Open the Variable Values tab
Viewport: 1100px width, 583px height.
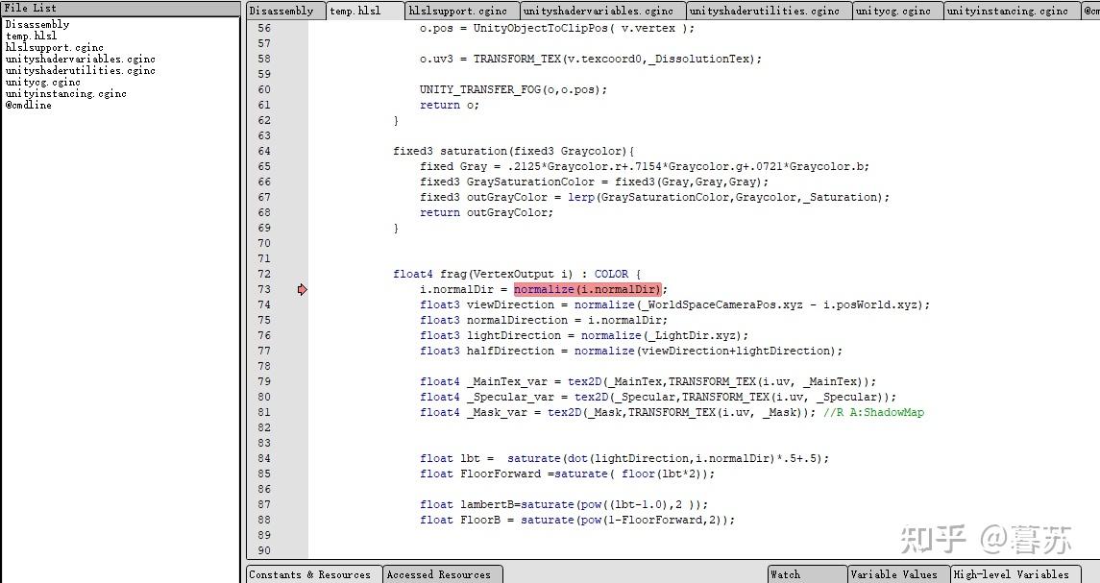click(x=896, y=573)
